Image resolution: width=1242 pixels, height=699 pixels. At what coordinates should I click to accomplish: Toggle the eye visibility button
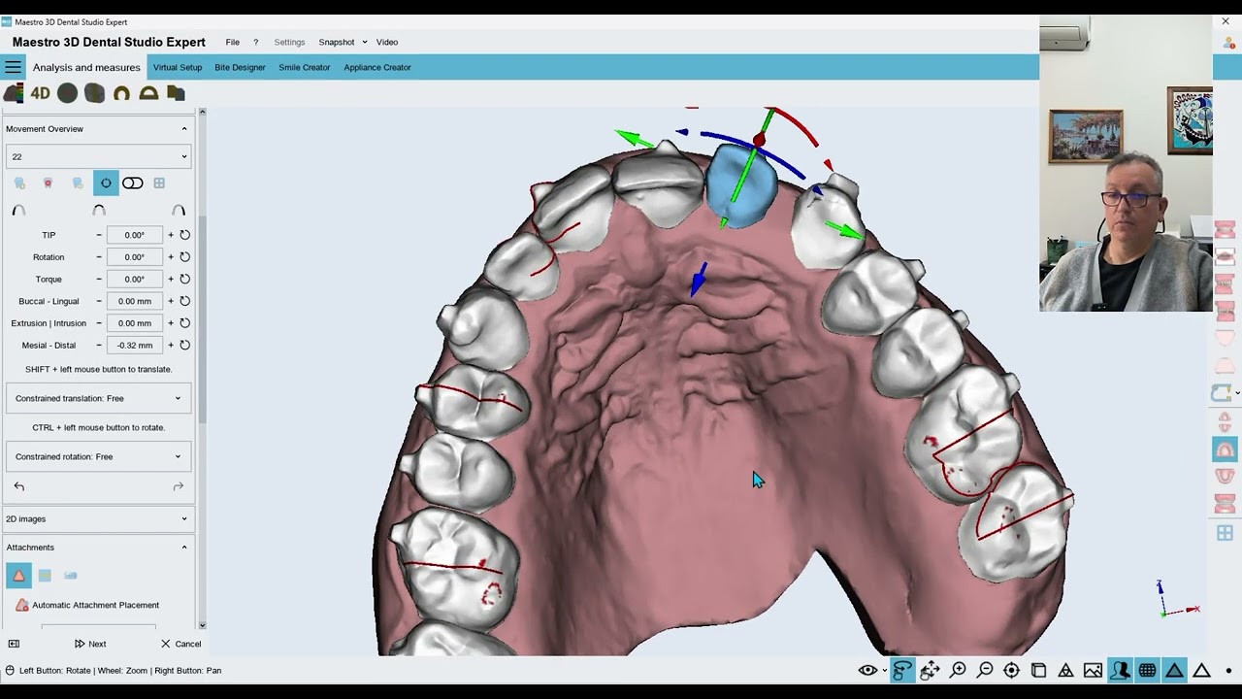(x=867, y=670)
